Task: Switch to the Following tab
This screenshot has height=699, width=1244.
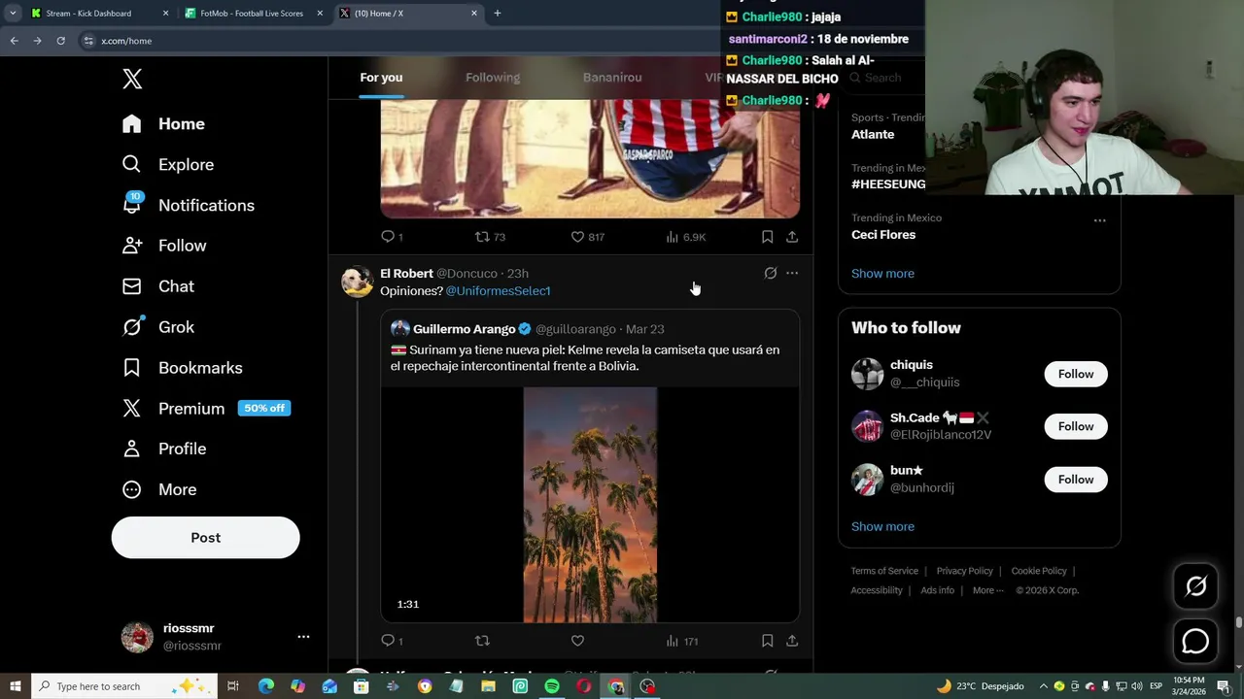Action: point(493,78)
